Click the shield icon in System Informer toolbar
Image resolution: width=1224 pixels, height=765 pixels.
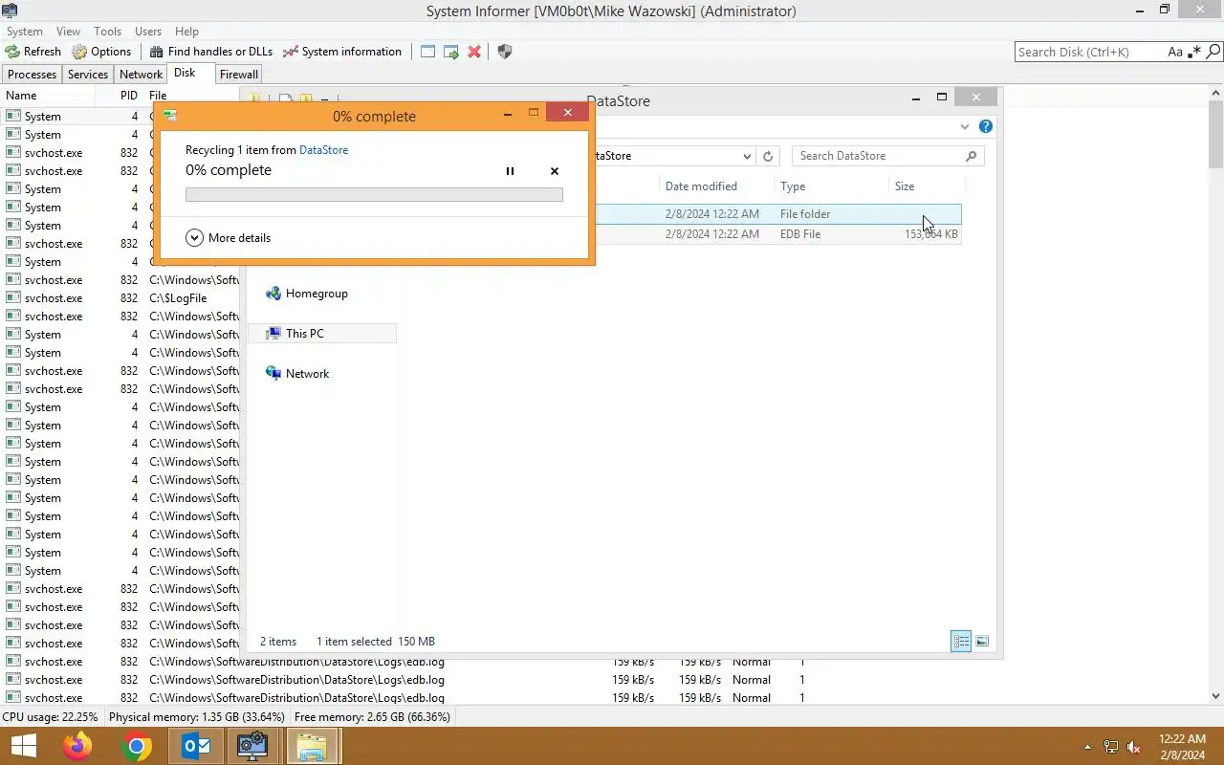[x=505, y=52]
